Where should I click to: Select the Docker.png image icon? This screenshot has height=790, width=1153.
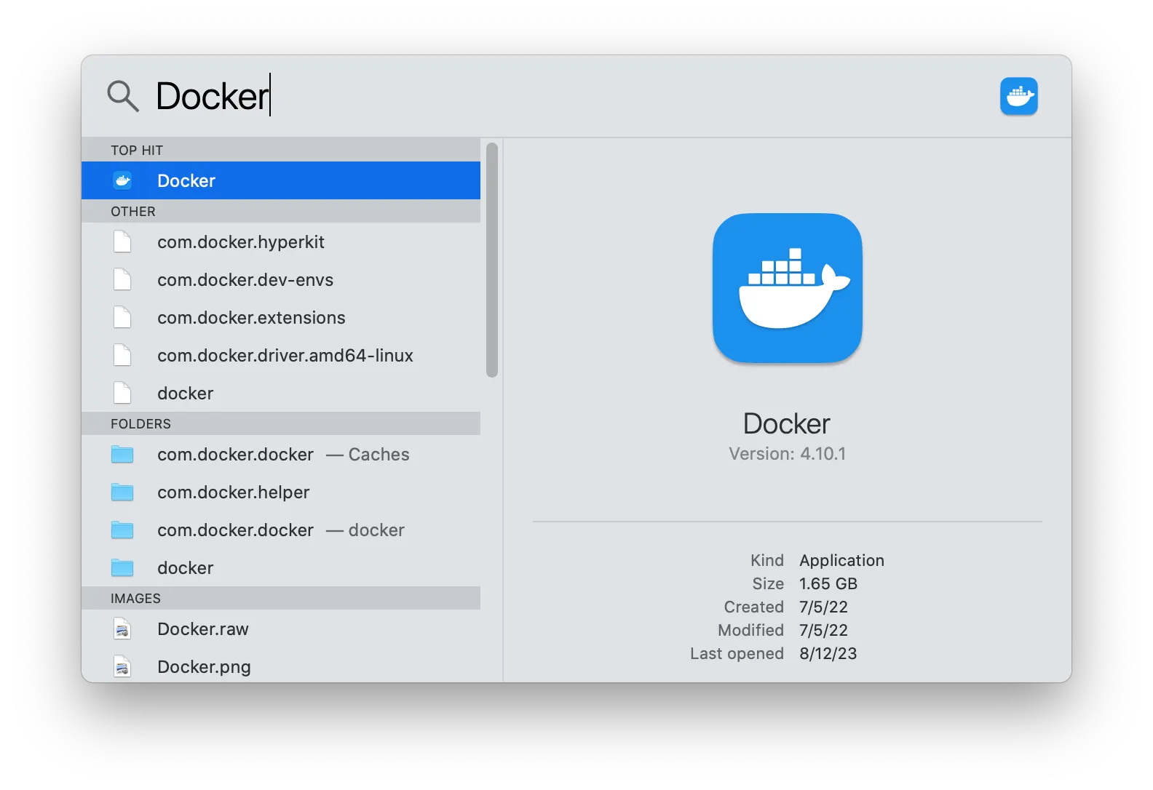pyautogui.click(x=122, y=666)
